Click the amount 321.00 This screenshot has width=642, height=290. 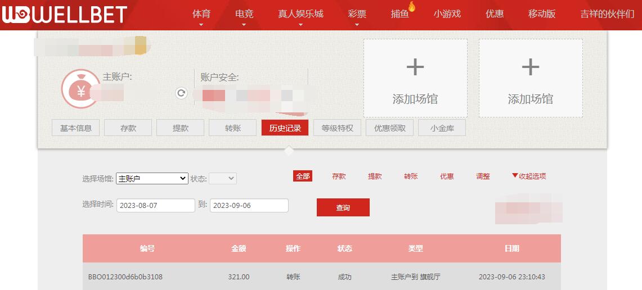point(239,277)
